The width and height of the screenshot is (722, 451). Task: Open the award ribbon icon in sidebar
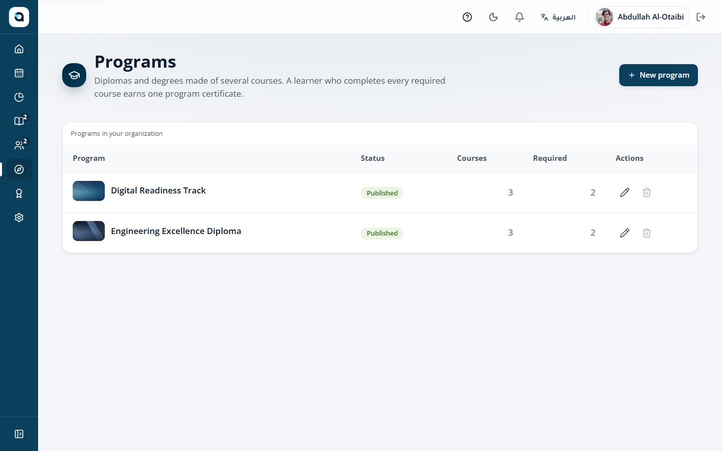[x=19, y=193]
